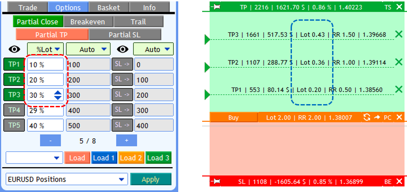Click the Load 3 preset button
The image size is (407, 192).
pos(158,158)
